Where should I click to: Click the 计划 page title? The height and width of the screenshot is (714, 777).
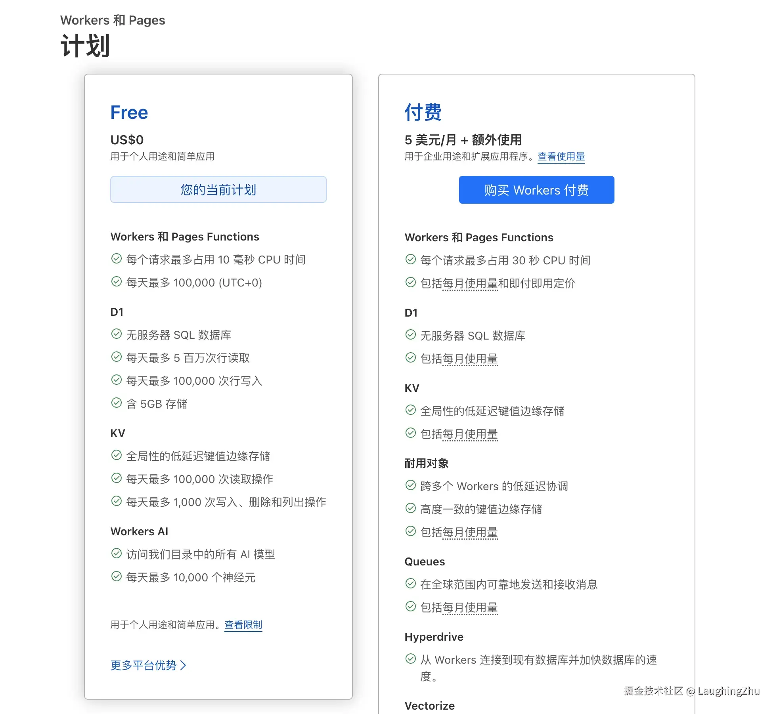pos(85,46)
